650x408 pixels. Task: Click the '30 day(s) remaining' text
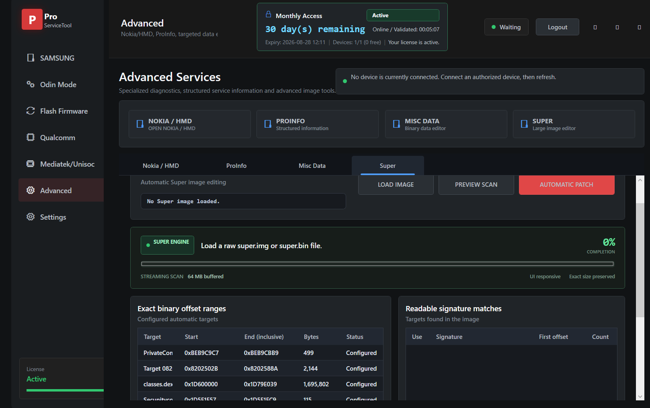click(315, 29)
